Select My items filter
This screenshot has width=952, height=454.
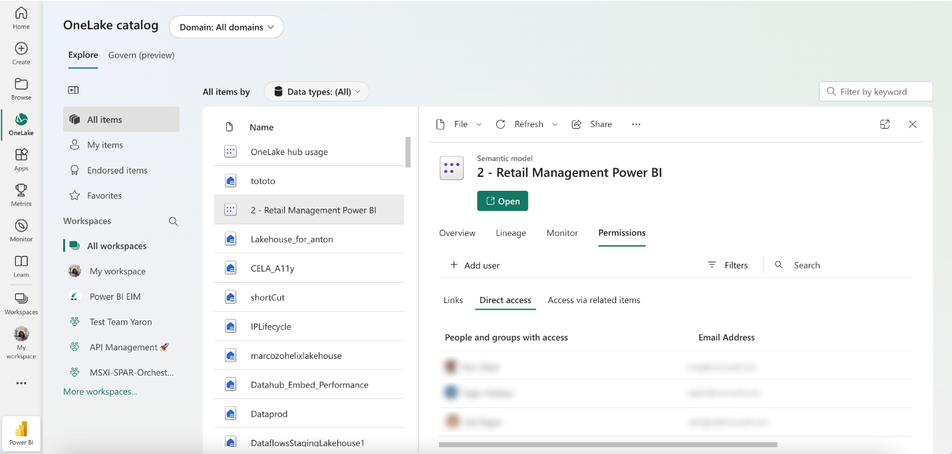(121, 145)
